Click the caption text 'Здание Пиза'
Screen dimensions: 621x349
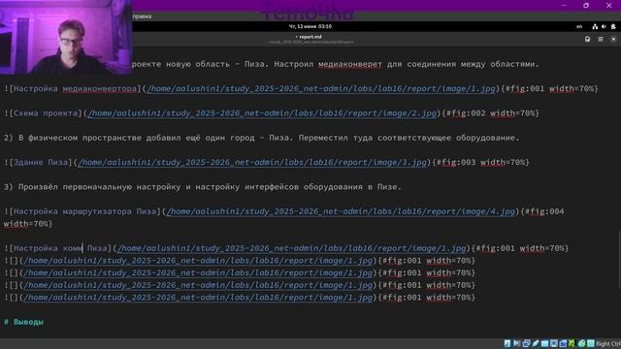[x=41, y=162]
